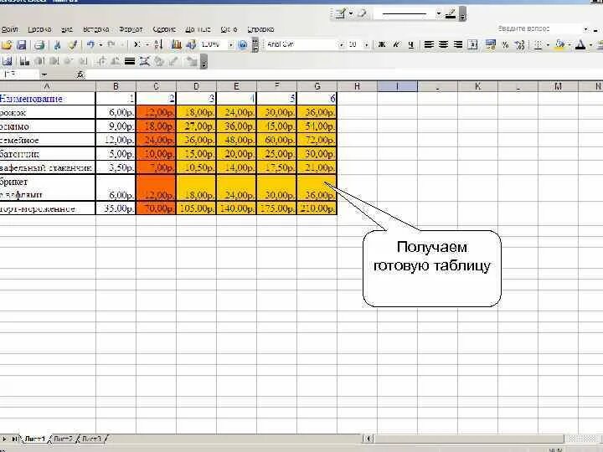
Task: Click the Open file icon
Action: tap(7, 45)
